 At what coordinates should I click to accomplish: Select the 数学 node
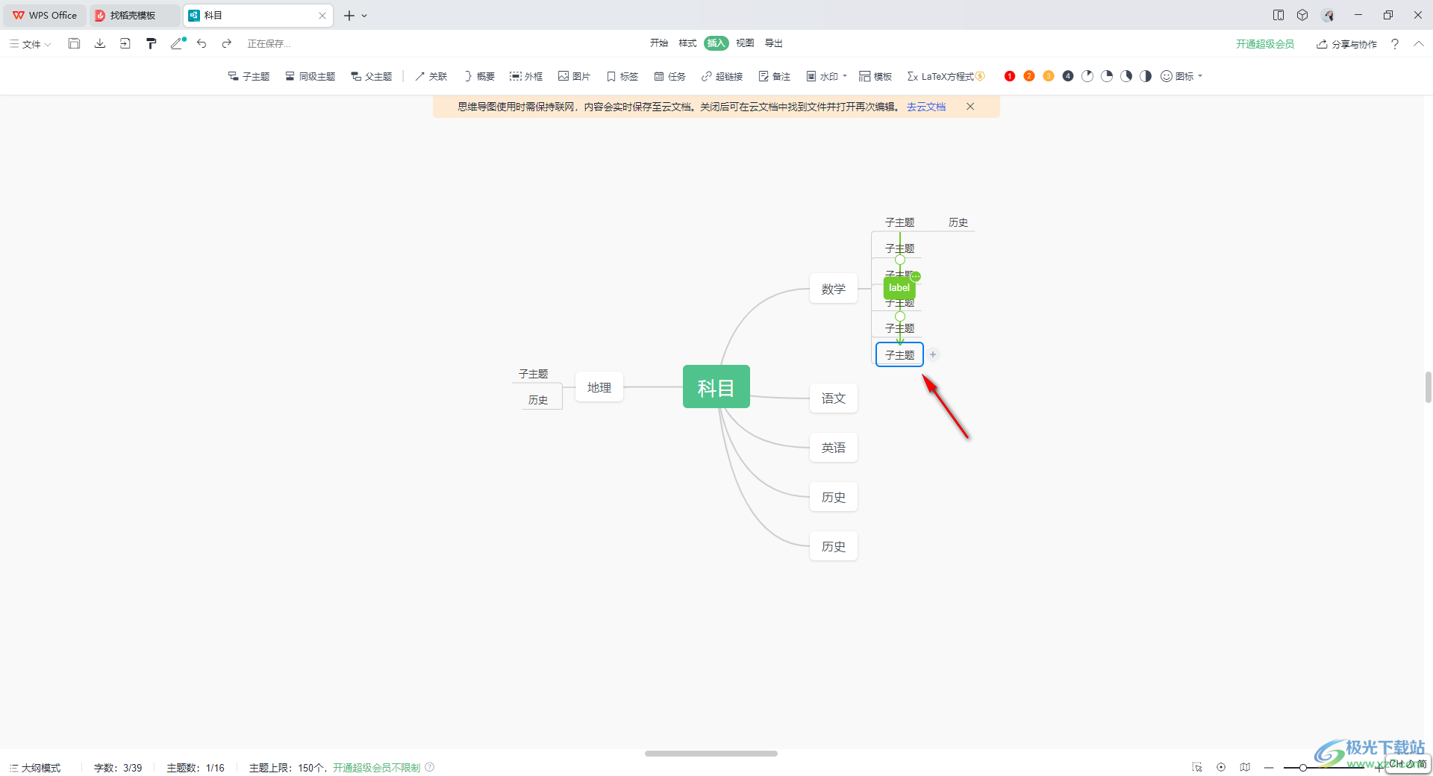click(834, 289)
